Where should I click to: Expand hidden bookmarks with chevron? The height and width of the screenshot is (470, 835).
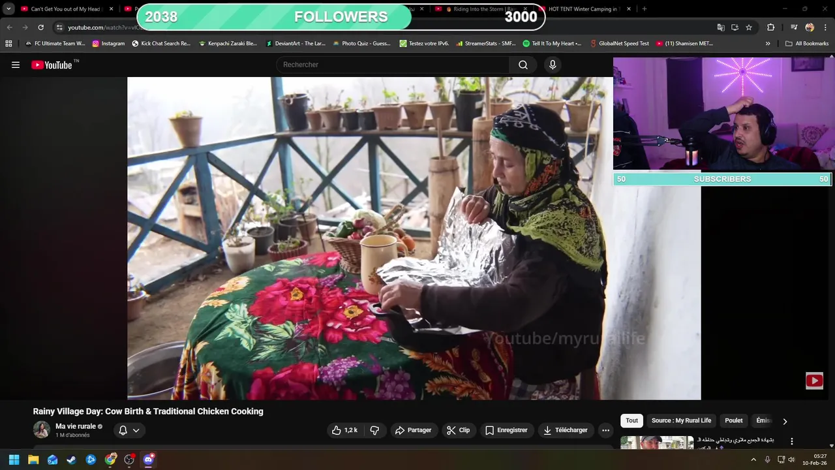(768, 44)
